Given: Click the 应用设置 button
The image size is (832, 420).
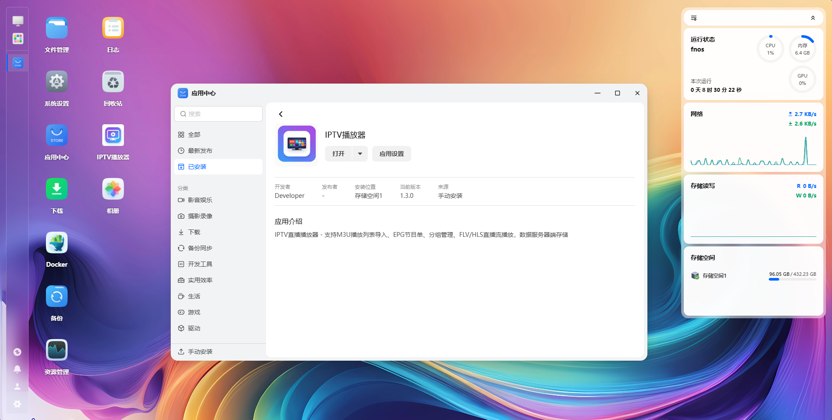Looking at the screenshot, I should point(392,154).
